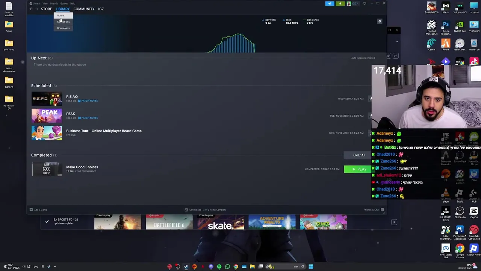Open the OBS Studio taskbar icon
Viewport: 481px width, 271px height.
click(178, 266)
